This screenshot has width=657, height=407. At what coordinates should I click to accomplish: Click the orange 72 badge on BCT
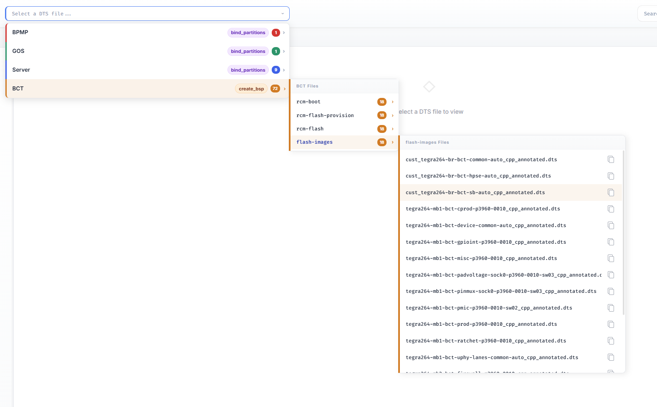click(275, 89)
